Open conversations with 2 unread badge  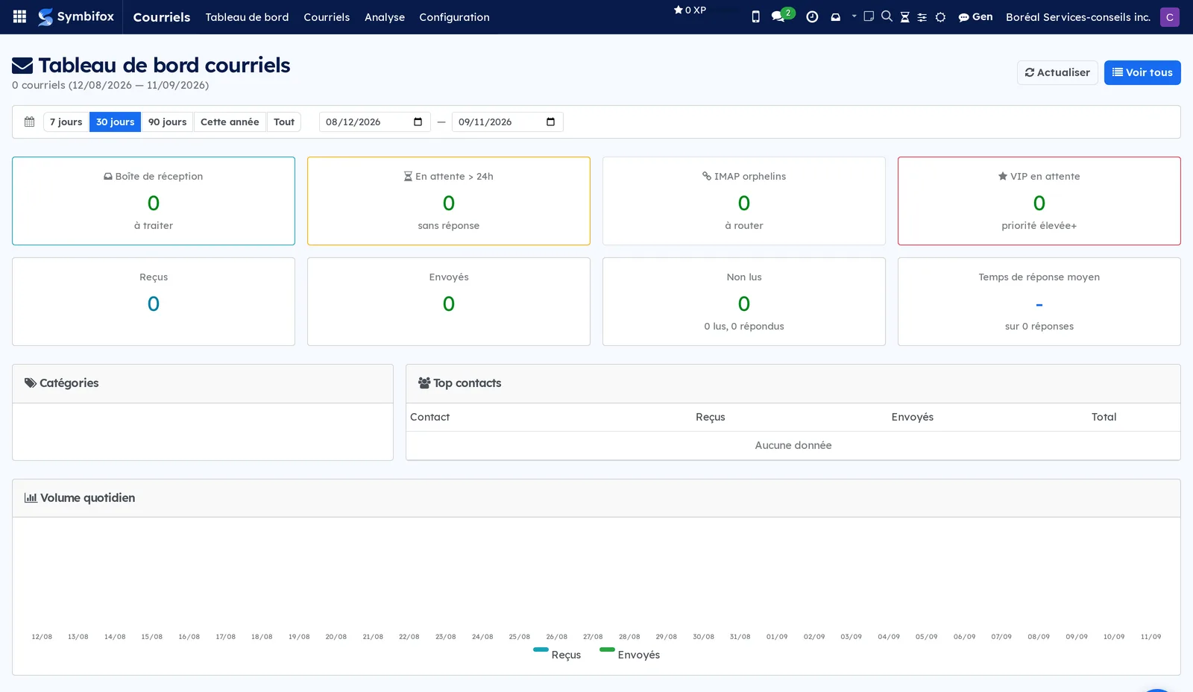click(x=782, y=16)
